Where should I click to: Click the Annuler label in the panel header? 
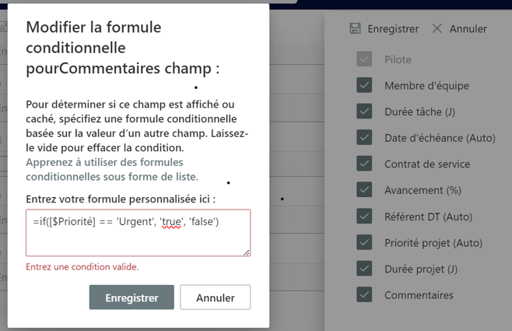pyautogui.click(x=468, y=29)
